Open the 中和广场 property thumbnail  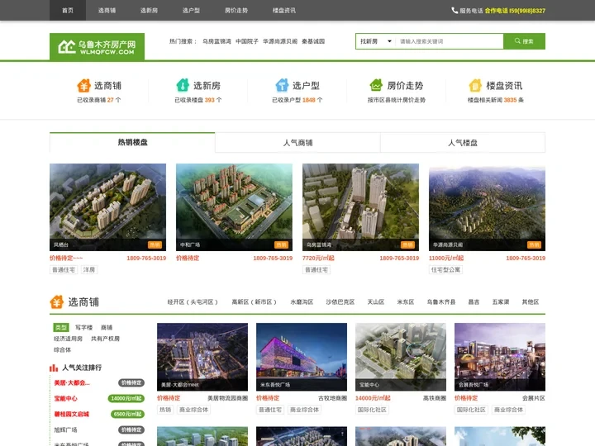pyautogui.click(x=234, y=207)
